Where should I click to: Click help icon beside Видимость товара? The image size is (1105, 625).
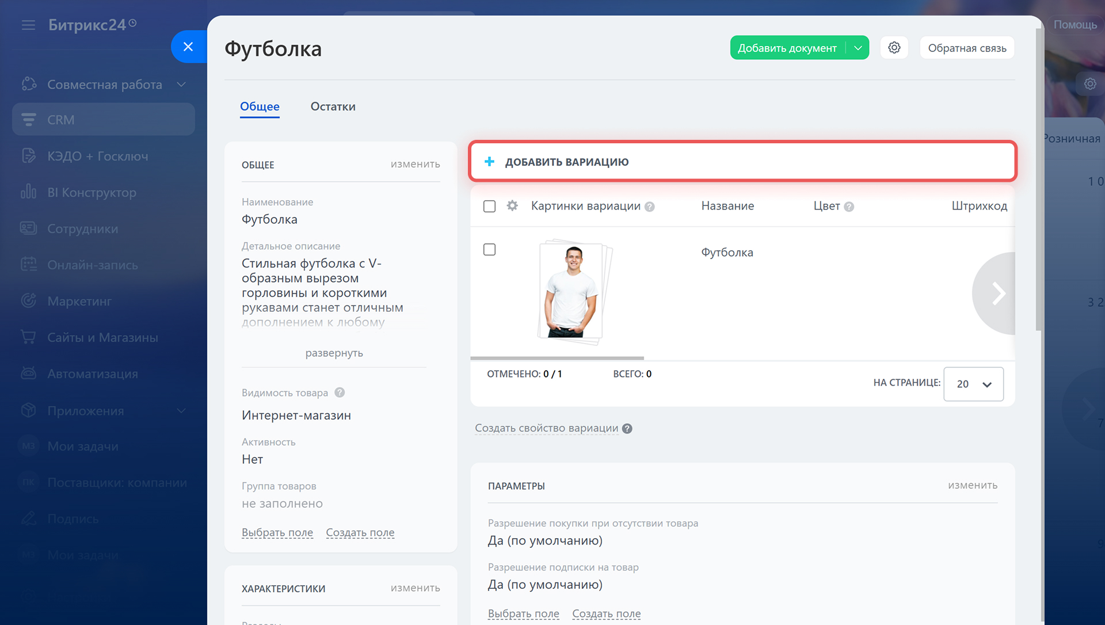tap(340, 392)
